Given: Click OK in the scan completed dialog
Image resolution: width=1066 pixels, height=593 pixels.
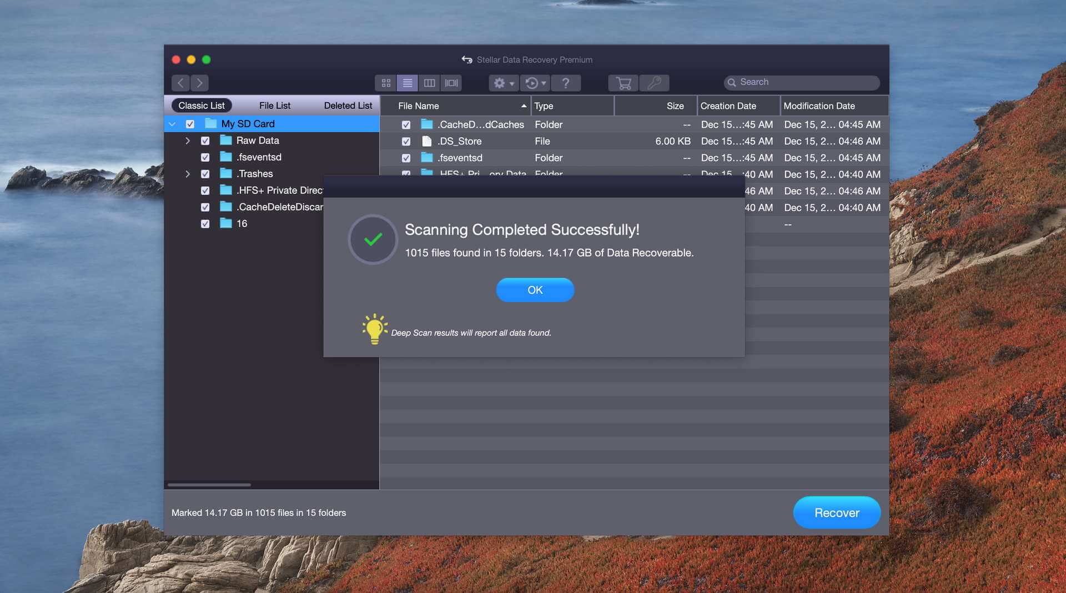Looking at the screenshot, I should pos(535,290).
